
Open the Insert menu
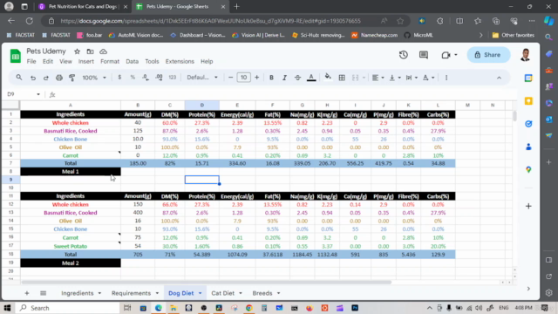click(x=86, y=61)
